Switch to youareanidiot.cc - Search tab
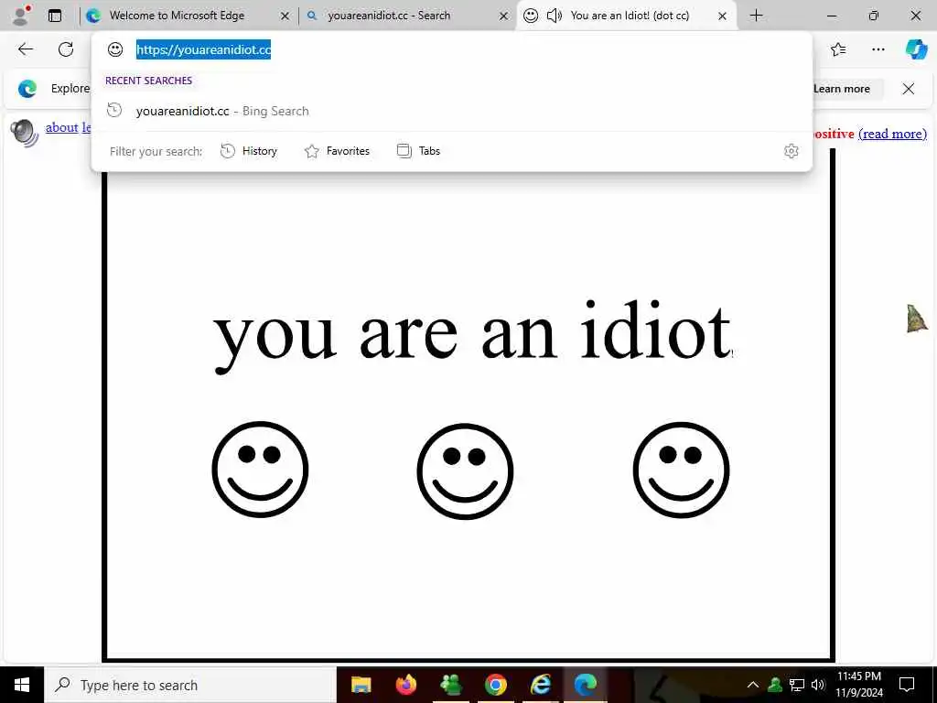This screenshot has height=703, width=937. [389, 16]
